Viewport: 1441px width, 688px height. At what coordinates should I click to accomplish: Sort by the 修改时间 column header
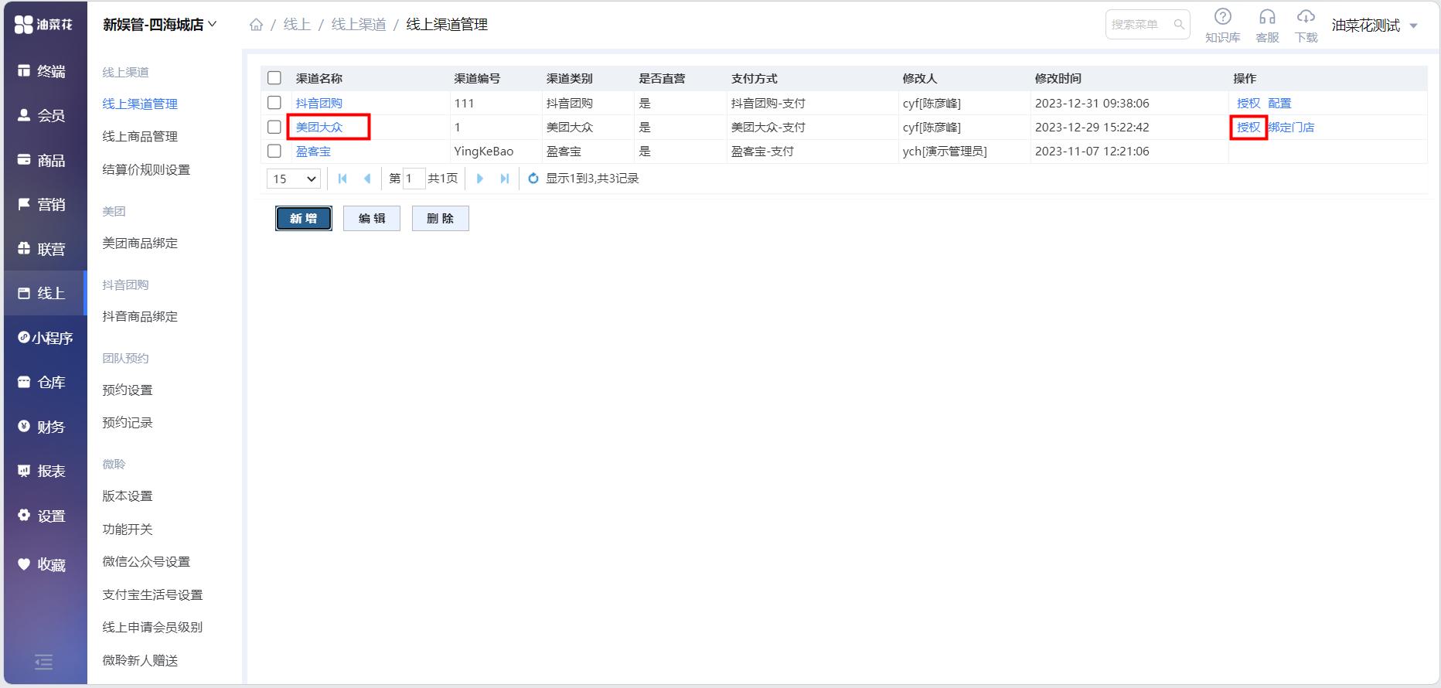point(1058,78)
